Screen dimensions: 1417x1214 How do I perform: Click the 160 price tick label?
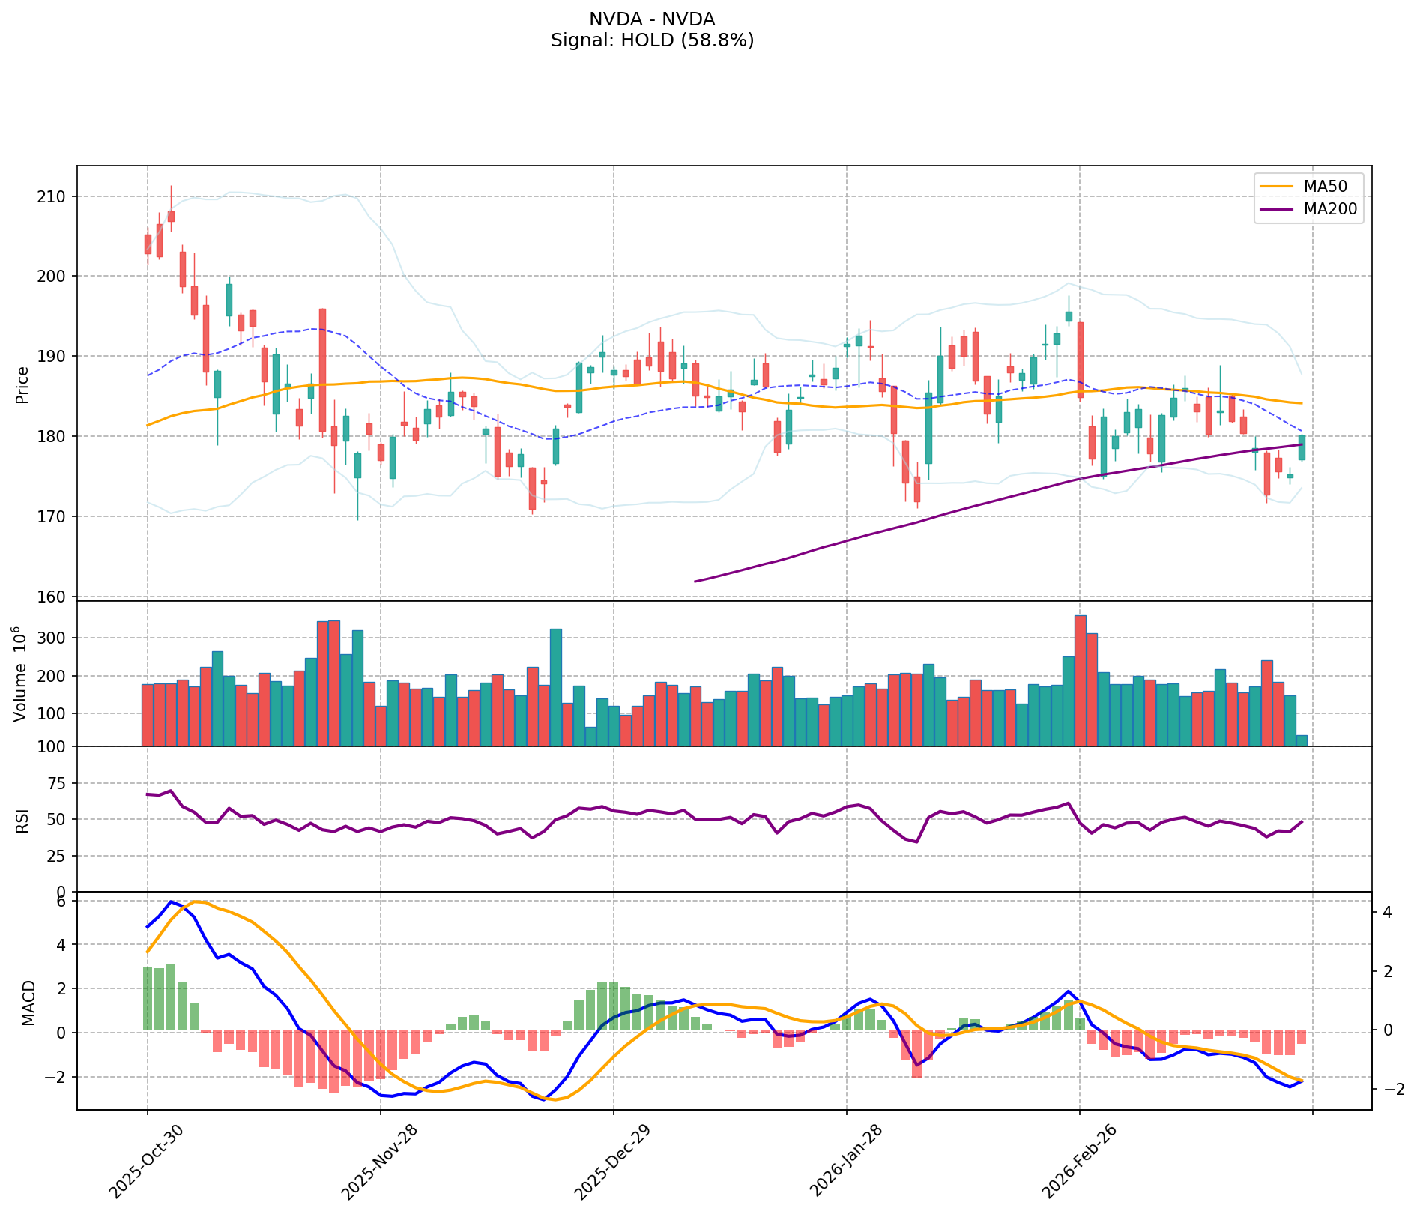pyautogui.click(x=56, y=597)
